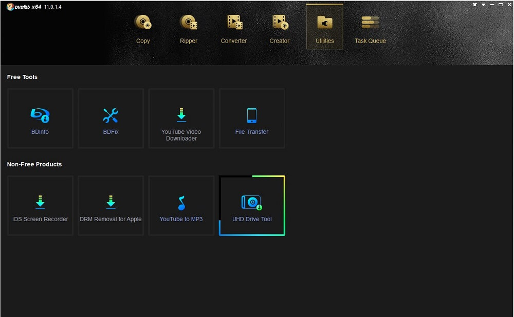Select the Utilities tab
This screenshot has width=514, height=317.
[324, 27]
